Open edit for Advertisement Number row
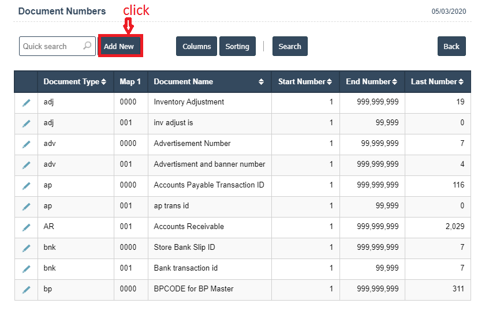Viewport: 489px width, 311px height. click(x=26, y=144)
